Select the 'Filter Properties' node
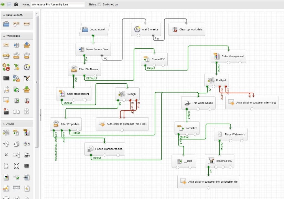Screen dimensions: 284x199 [x=66, y=124]
